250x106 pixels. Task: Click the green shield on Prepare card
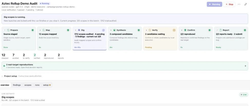(x=33, y=30)
